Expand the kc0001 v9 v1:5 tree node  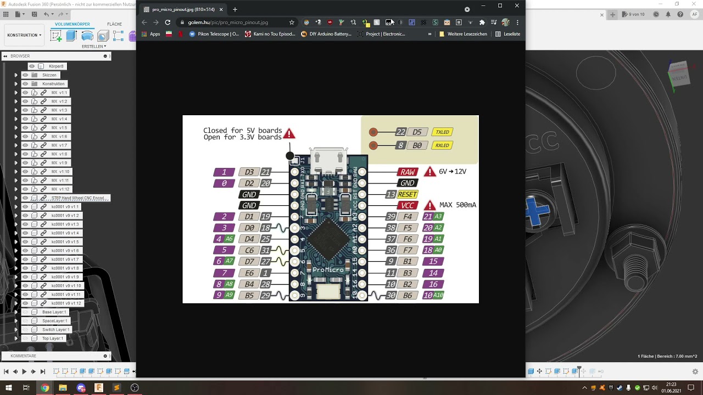point(16,242)
